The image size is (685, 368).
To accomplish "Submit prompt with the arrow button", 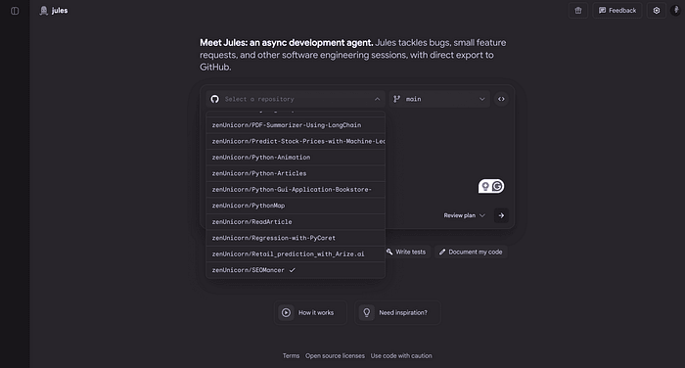I will [x=501, y=215].
